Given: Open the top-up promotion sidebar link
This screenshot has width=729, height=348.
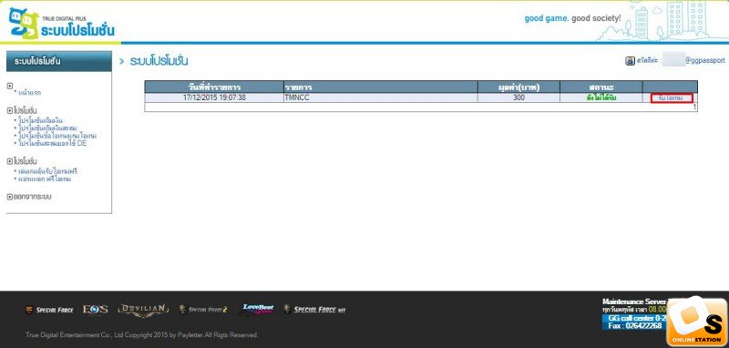Looking at the screenshot, I should 40,121.
